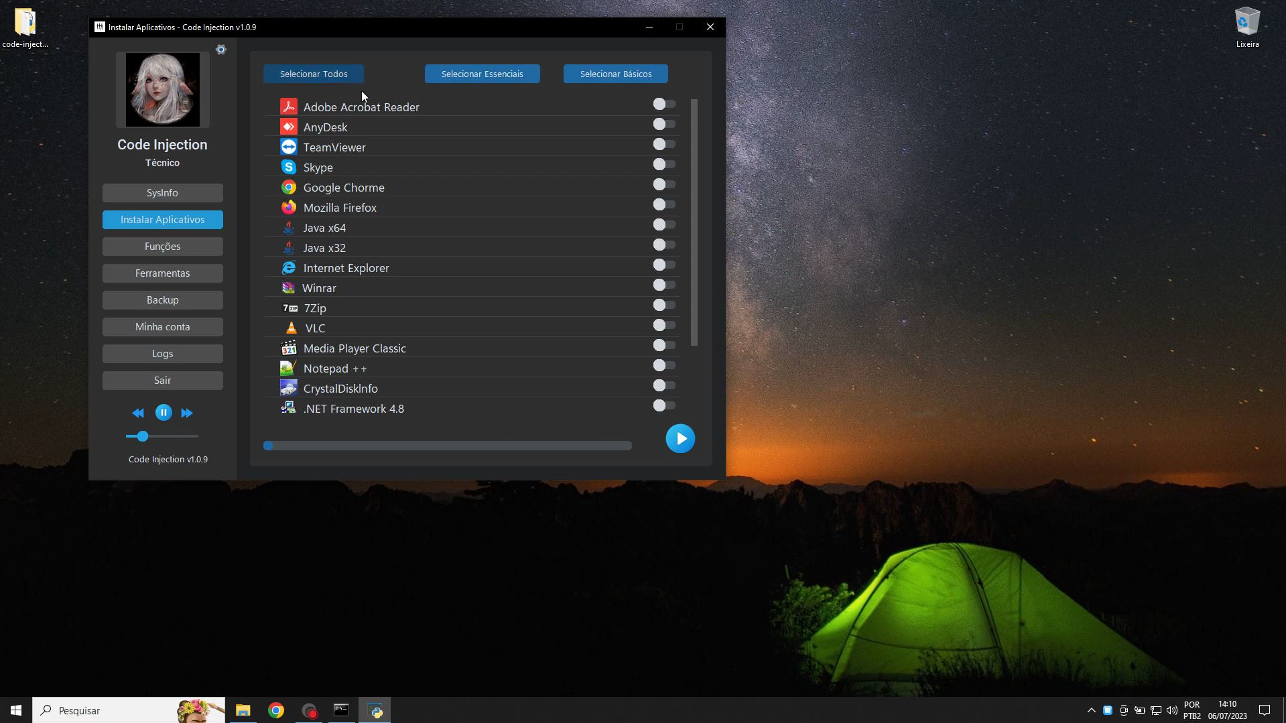This screenshot has width=1286, height=723.
Task: Click the Media Player Classic icon
Action: pyautogui.click(x=288, y=348)
